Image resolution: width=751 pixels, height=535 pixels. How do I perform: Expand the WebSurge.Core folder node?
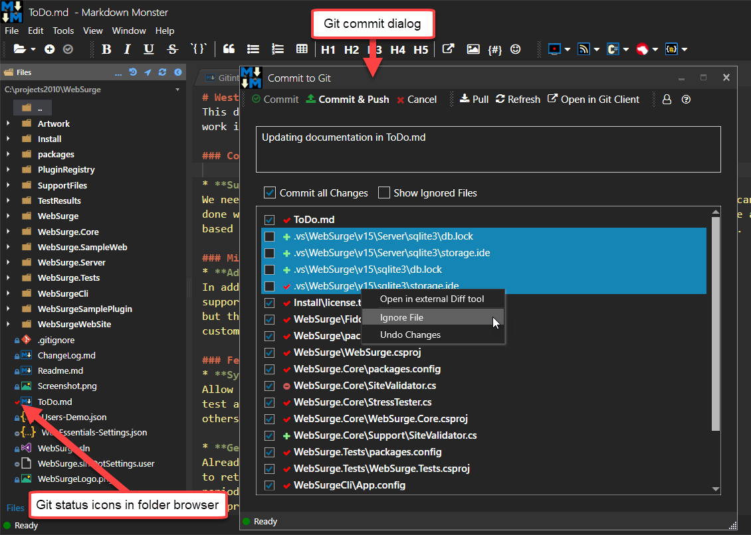pyautogui.click(x=8, y=232)
